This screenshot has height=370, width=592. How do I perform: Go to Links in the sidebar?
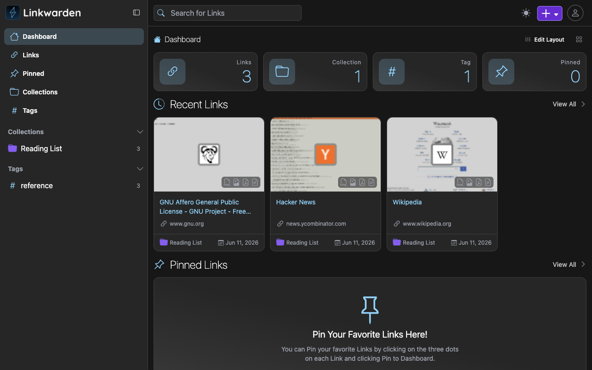pos(74,55)
